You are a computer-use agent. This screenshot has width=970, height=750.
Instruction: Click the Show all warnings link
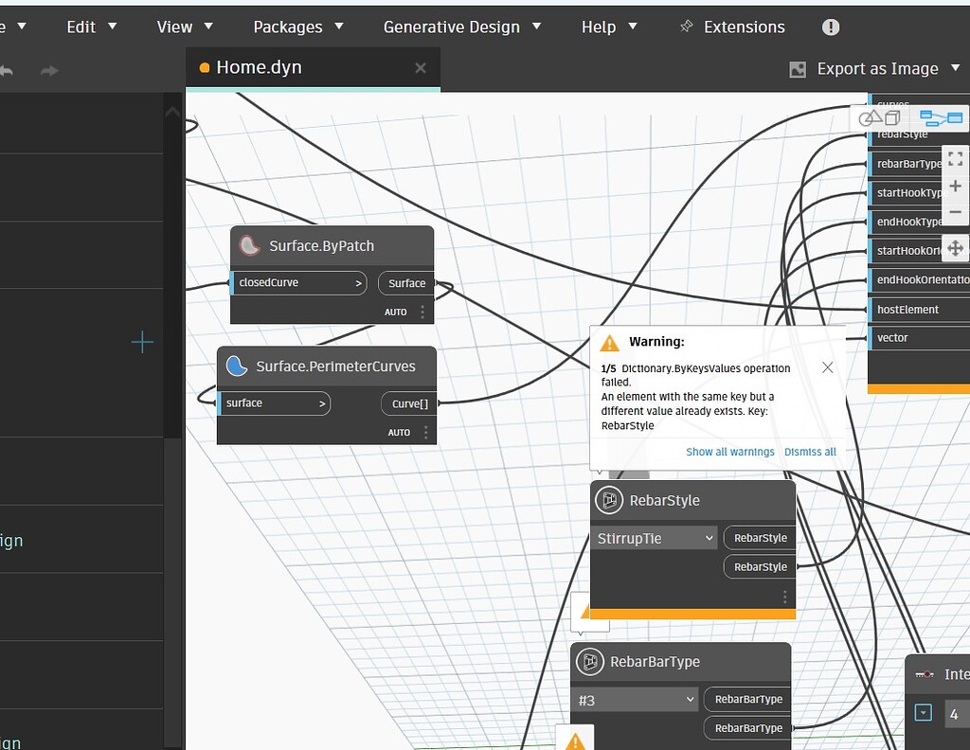tap(729, 452)
